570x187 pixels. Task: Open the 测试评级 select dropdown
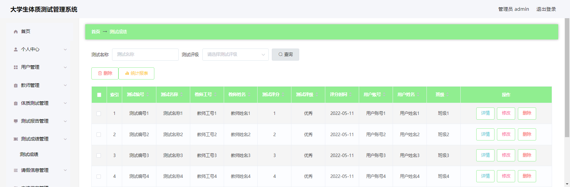point(236,55)
